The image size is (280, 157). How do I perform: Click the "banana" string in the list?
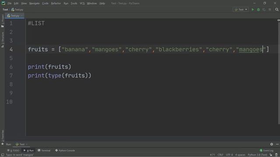tap(75, 49)
